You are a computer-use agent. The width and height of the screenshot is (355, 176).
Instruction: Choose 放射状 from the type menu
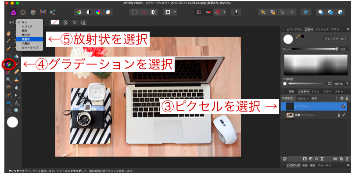[x=26, y=39]
